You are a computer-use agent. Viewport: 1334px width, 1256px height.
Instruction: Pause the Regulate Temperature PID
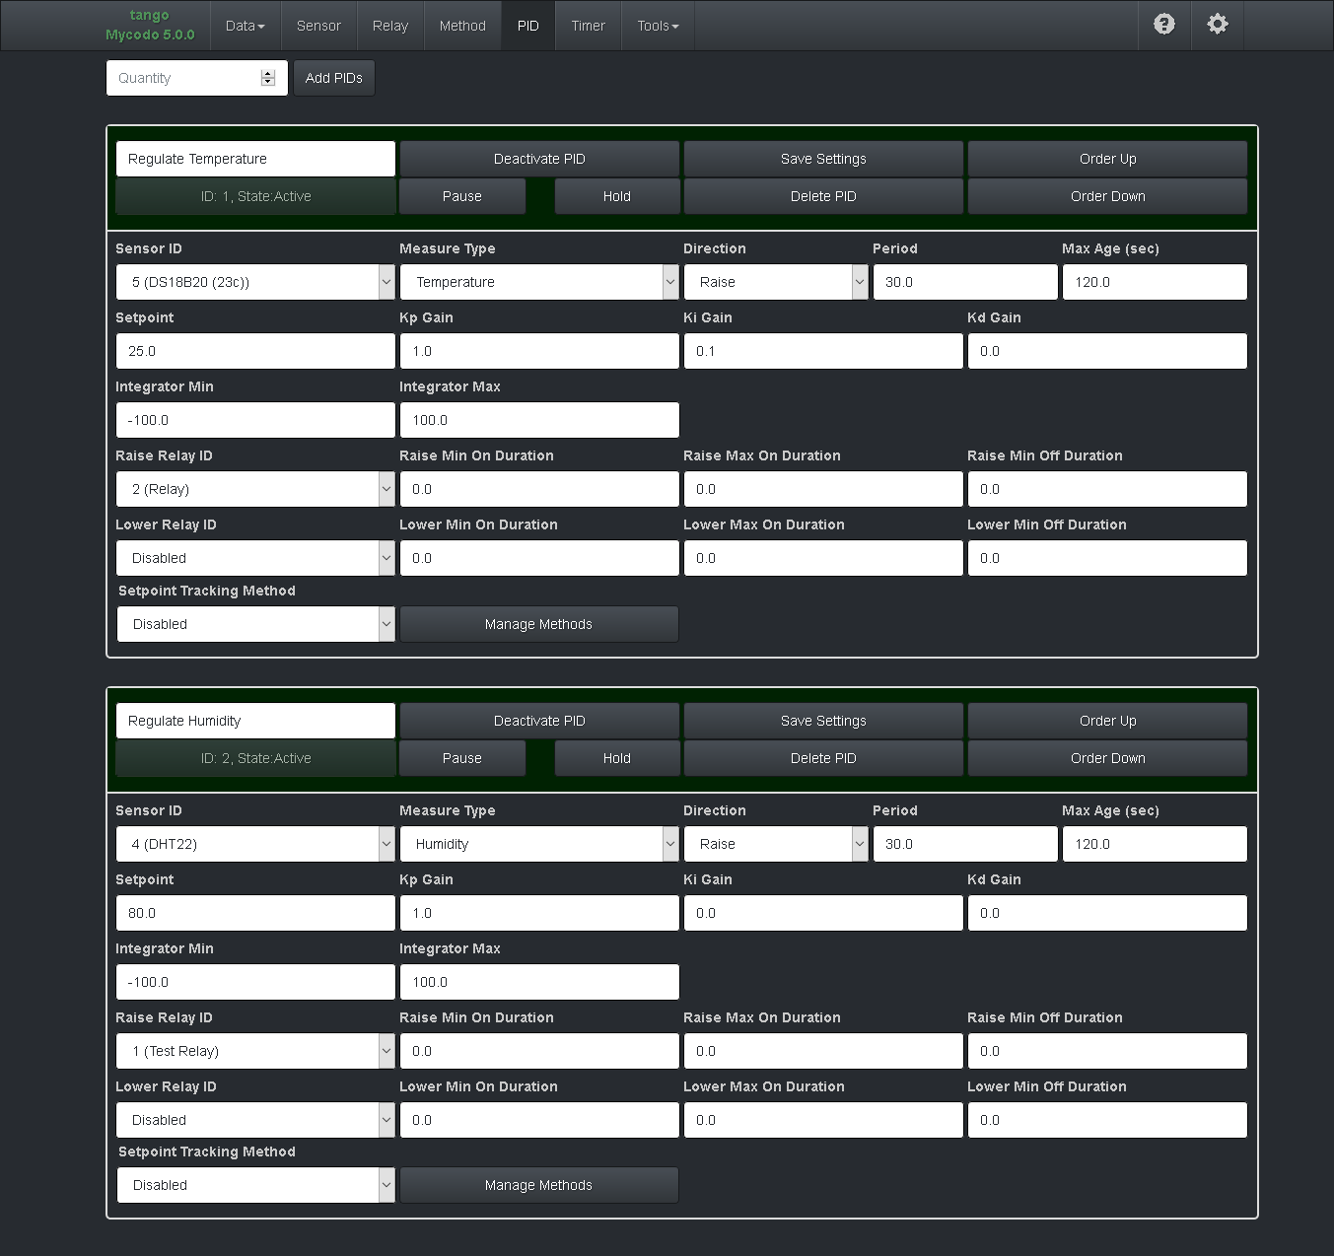(461, 196)
